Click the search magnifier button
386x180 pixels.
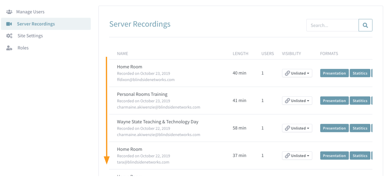tap(365, 25)
